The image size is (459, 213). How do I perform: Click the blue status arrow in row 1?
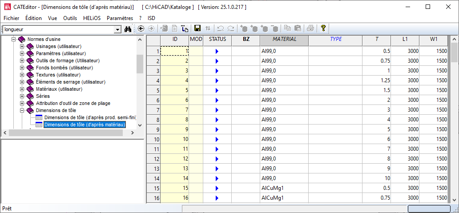(x=217, y=51)
